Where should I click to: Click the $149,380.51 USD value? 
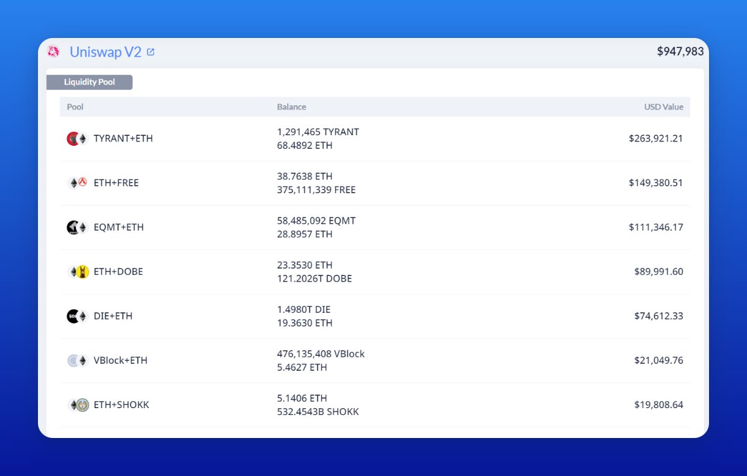tap(655, 183)
